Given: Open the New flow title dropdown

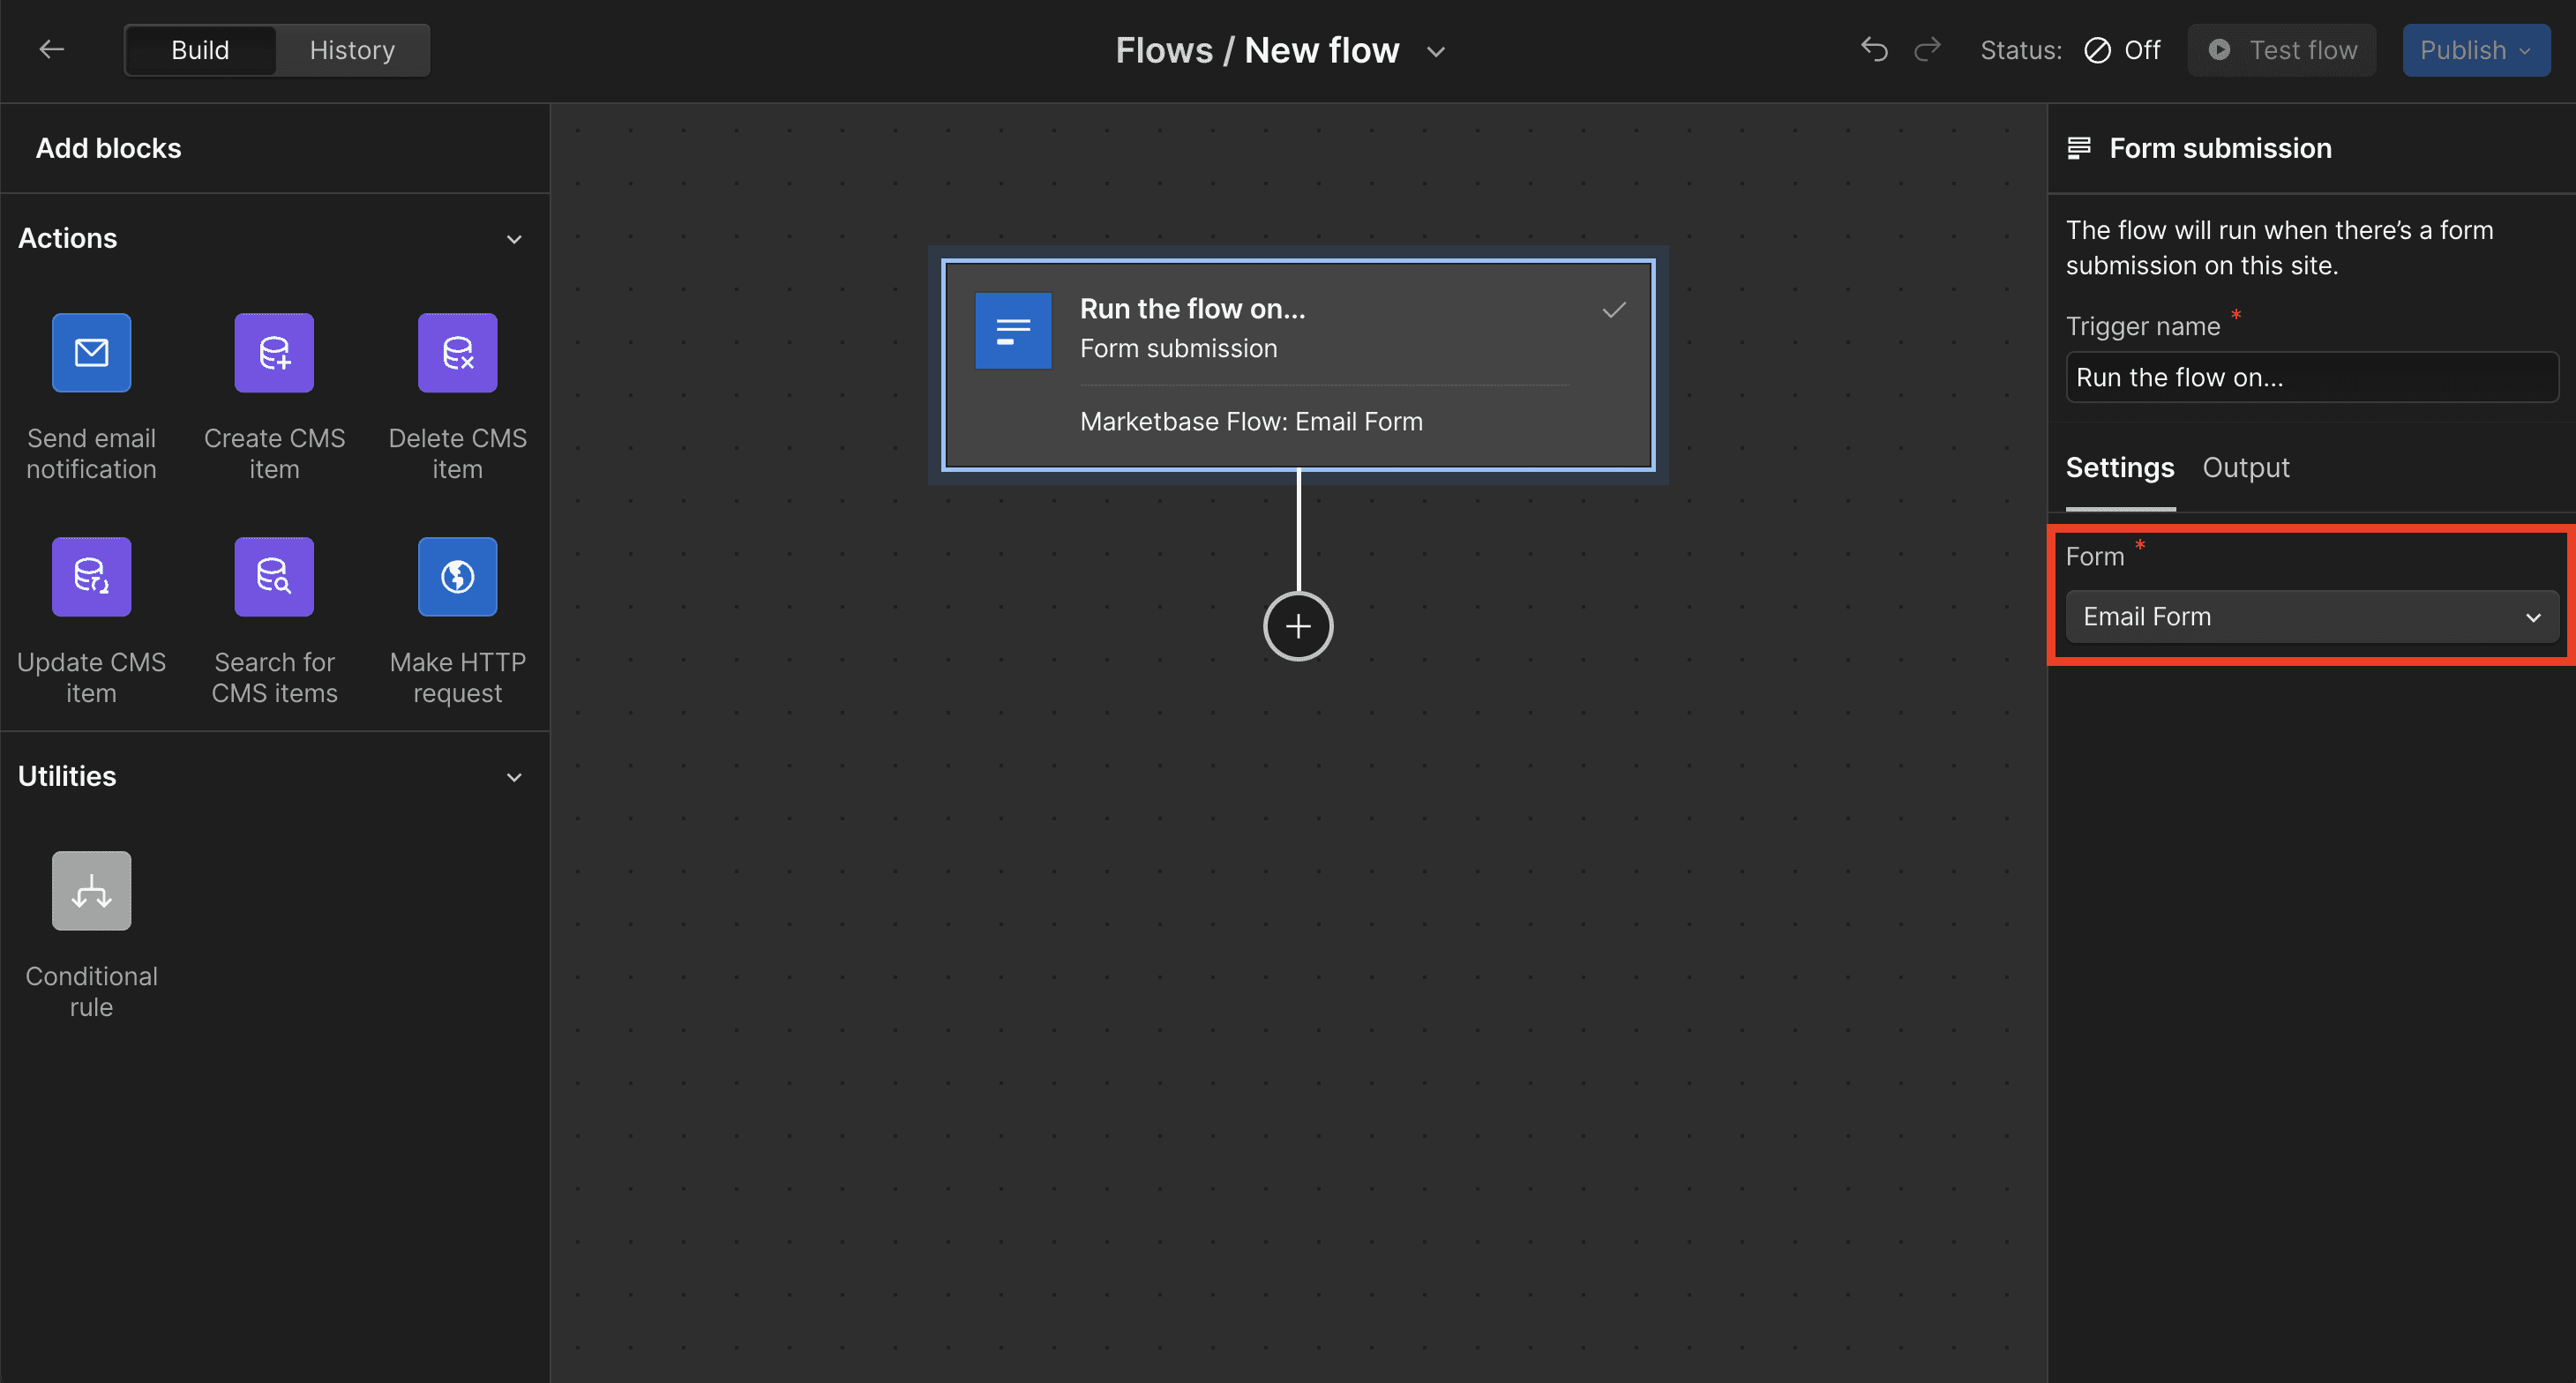Looking at the screenshot, I should (x=1436, y=52).
